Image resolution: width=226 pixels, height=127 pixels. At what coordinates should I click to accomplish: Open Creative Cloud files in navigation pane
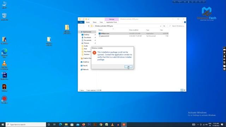point(87,58)
